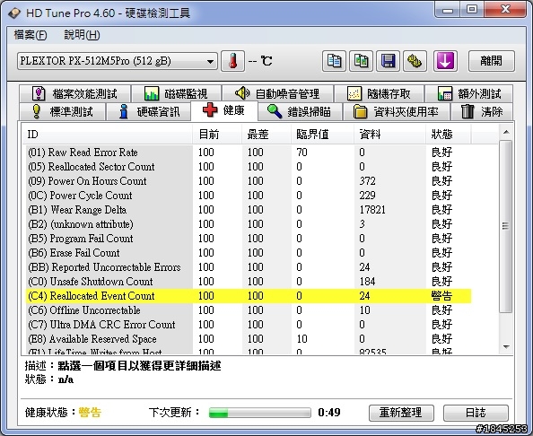Switch to the 標準測試 tab
The width and height of the screenshot is (533, 436).
(x=62, y=111)
